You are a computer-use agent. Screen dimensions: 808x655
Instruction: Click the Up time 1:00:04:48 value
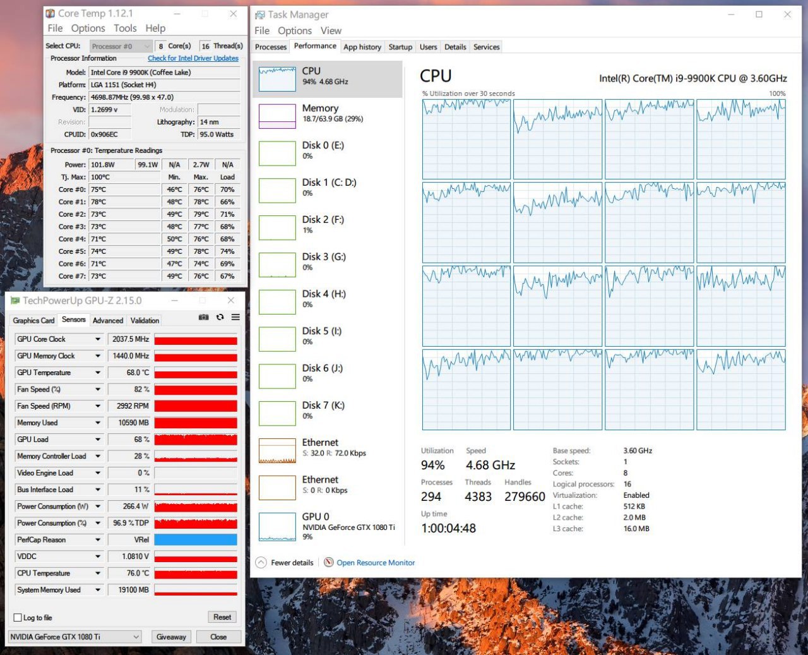click(x=449, y=528)
